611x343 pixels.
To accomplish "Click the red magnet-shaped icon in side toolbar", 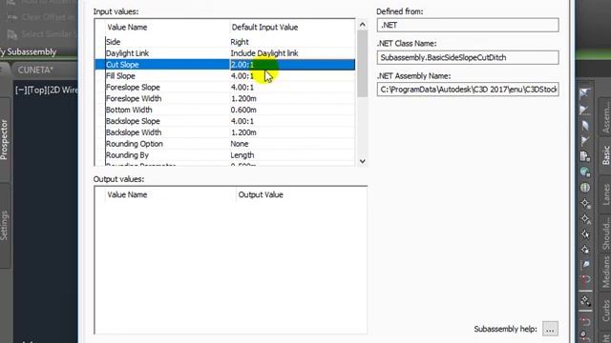I will [585, 280].
